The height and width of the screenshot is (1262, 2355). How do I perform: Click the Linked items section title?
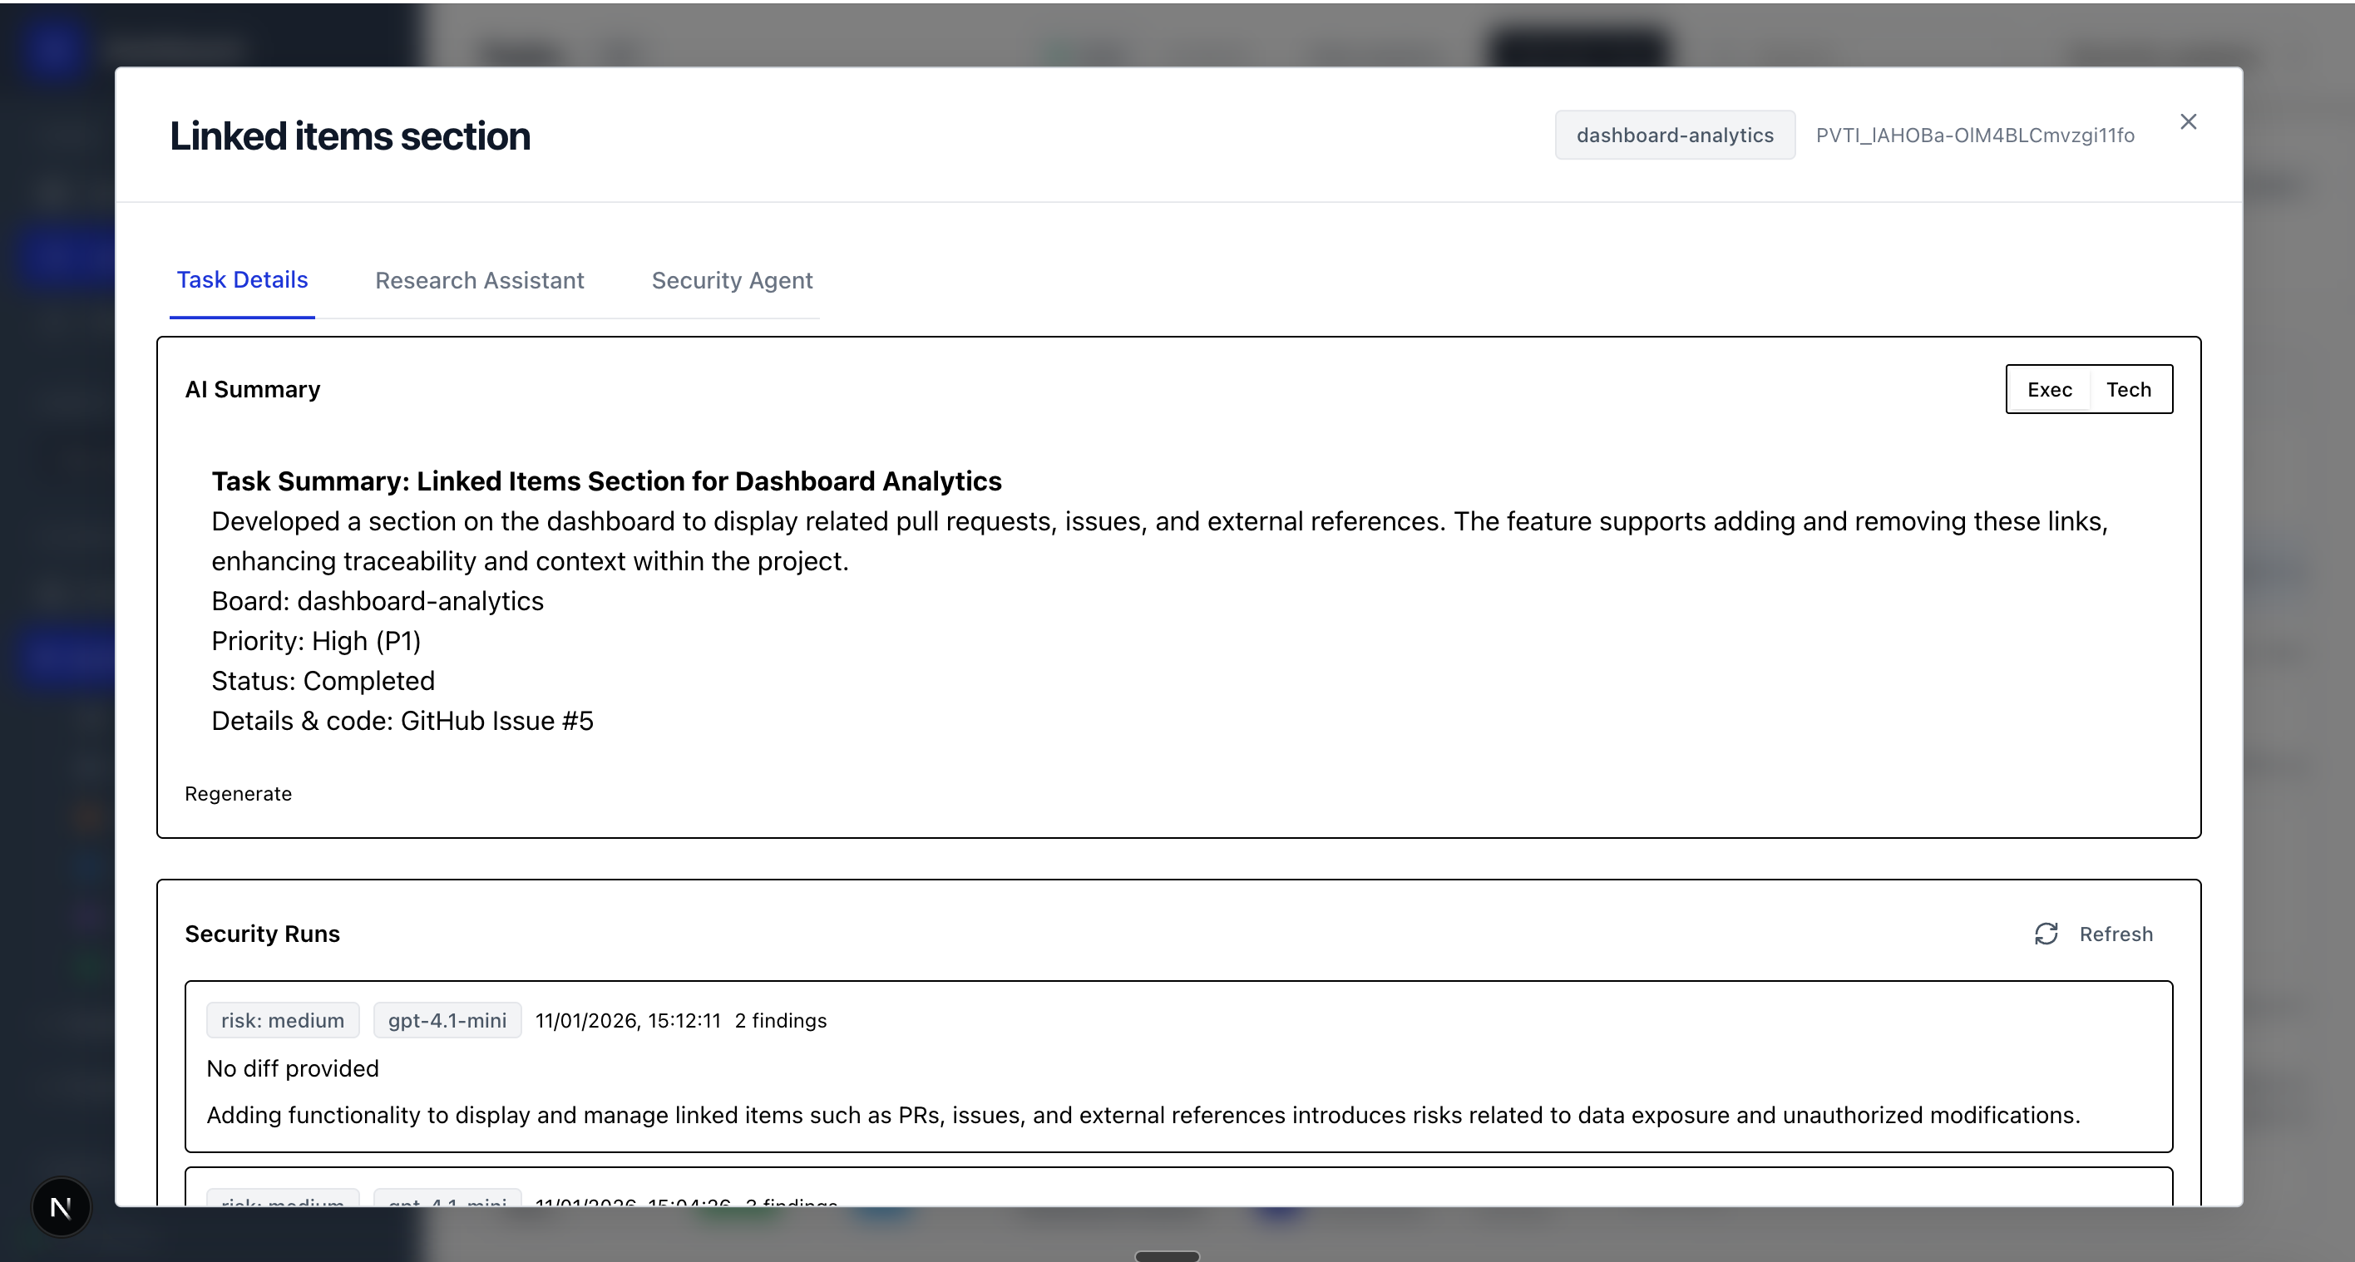[349, 136]
